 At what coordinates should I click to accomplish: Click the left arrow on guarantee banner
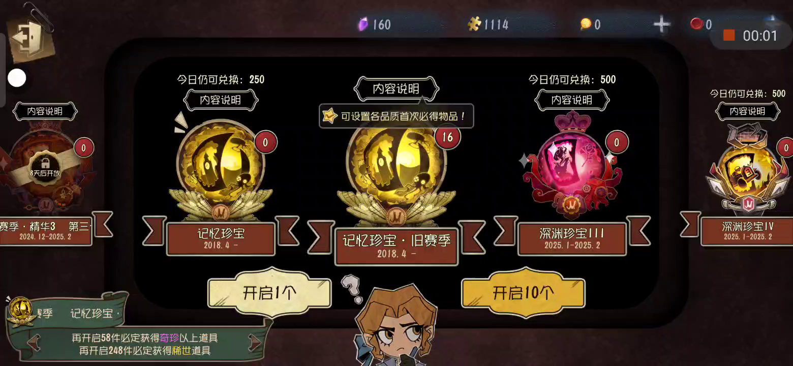34,344
